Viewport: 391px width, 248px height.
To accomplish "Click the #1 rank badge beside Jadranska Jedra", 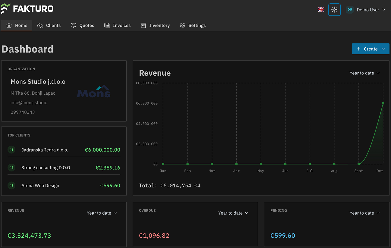I will (x=12, y=150).
